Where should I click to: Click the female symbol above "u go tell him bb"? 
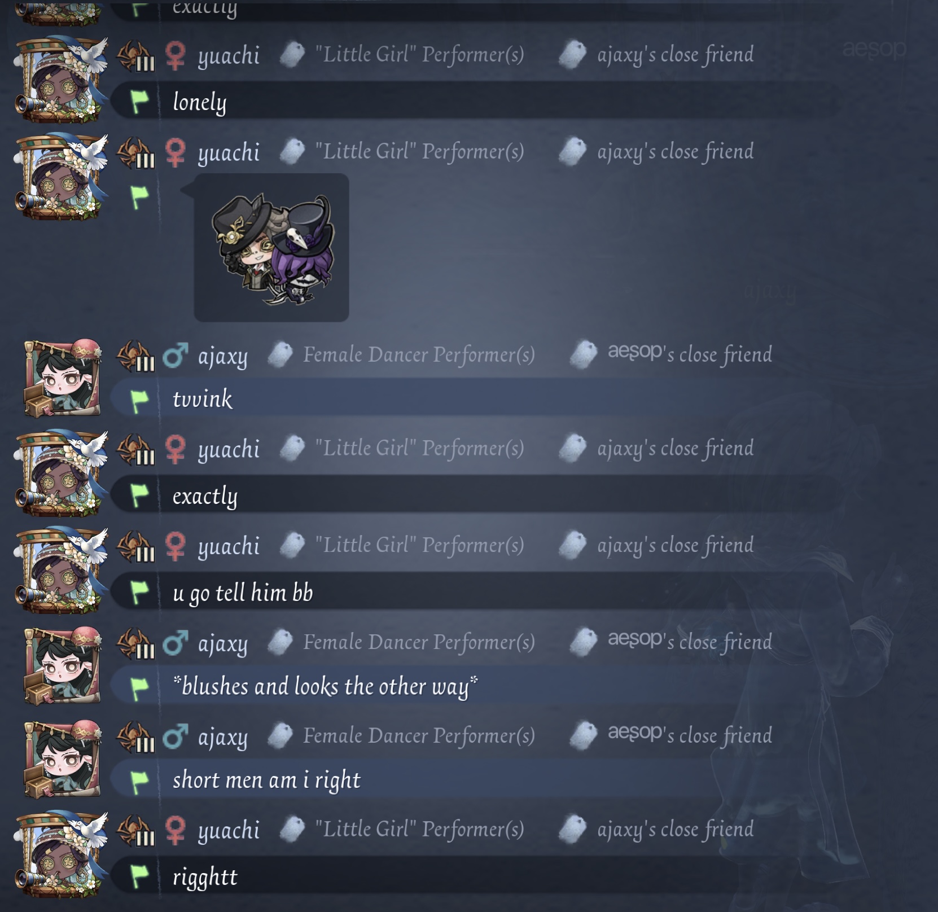[x=176, y=546]
